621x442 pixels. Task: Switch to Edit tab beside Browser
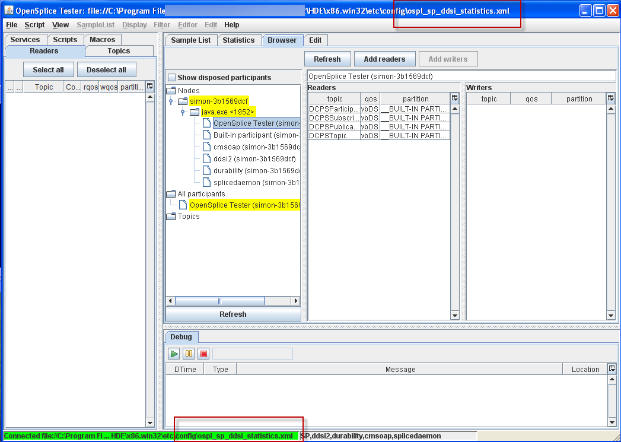(316, 40)
